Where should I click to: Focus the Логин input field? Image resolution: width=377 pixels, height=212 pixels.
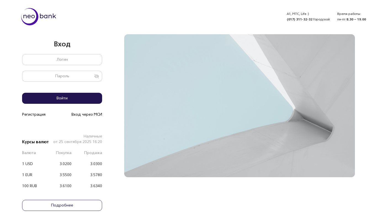click(62, 60)
